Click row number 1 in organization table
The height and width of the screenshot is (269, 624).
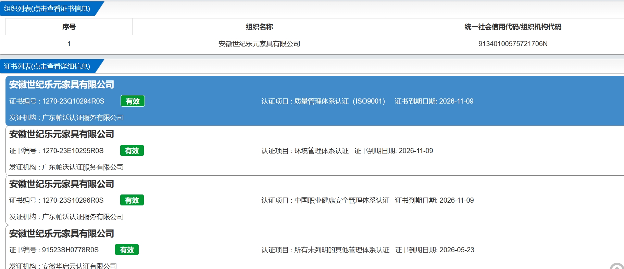tap(69, 44)
